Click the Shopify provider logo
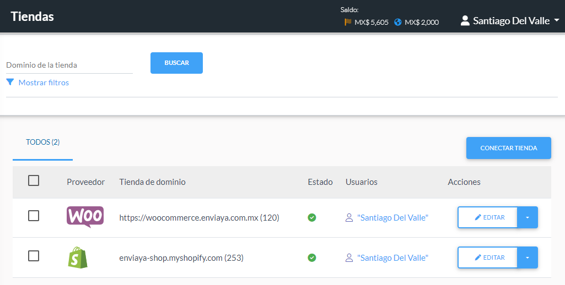This screenshot has width=565, height=285. tap(78, 257)
